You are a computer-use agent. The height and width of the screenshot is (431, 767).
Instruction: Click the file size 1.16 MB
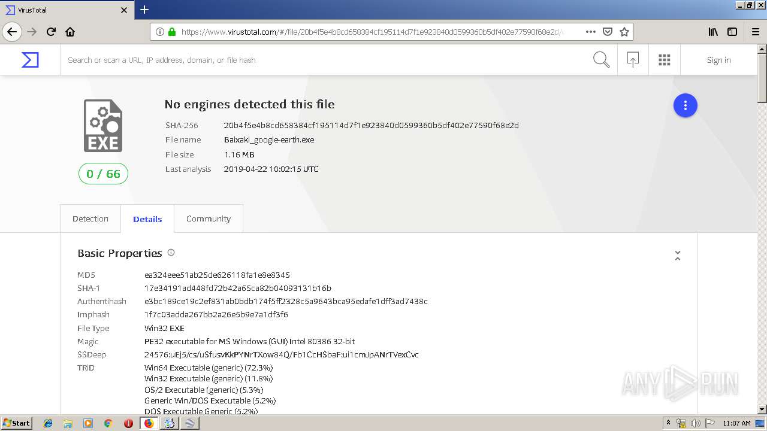pos(239,154)
